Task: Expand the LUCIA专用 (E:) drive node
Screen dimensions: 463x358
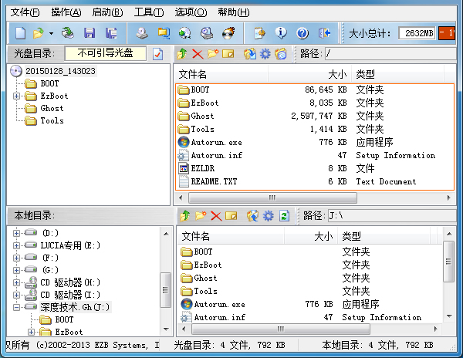Action: coord(16,245)
